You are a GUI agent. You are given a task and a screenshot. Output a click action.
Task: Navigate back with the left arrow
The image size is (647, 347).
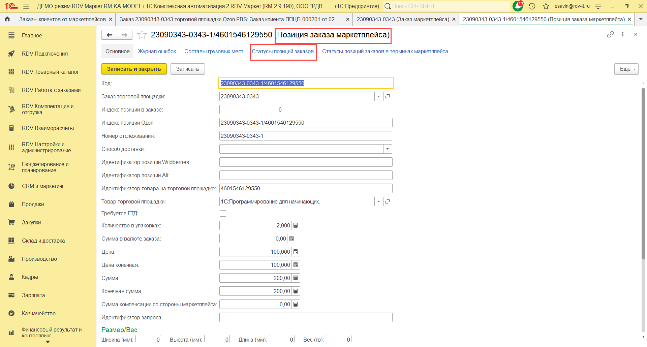point(109,35)
